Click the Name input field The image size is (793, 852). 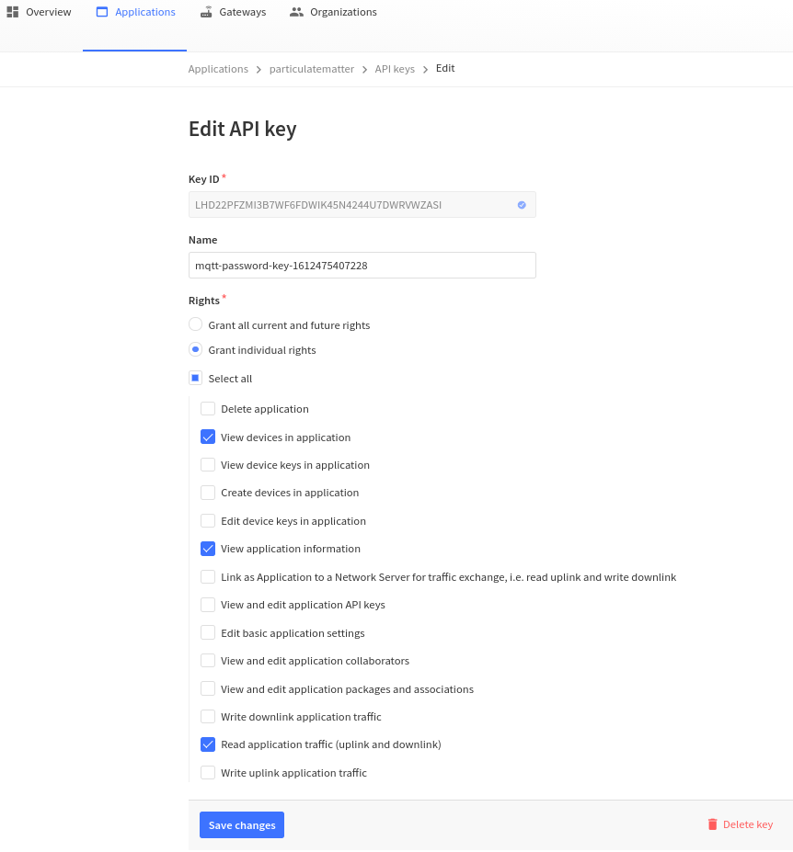(362, 266)
